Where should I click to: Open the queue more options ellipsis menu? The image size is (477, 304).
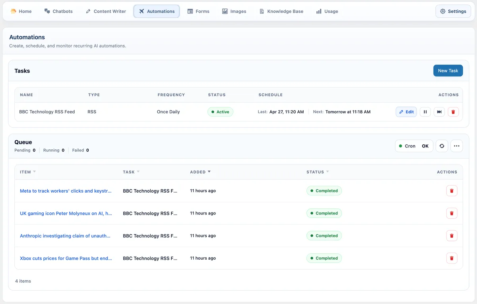[457, 146]
